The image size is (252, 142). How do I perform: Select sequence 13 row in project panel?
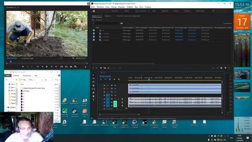162,30
